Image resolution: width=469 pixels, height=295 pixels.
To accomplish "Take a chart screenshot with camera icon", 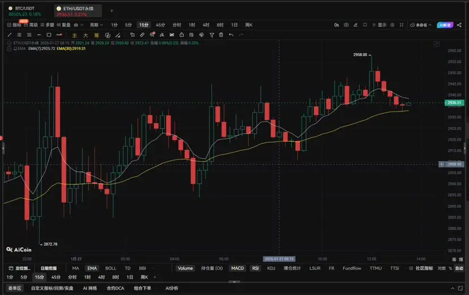I will point(346,25).
